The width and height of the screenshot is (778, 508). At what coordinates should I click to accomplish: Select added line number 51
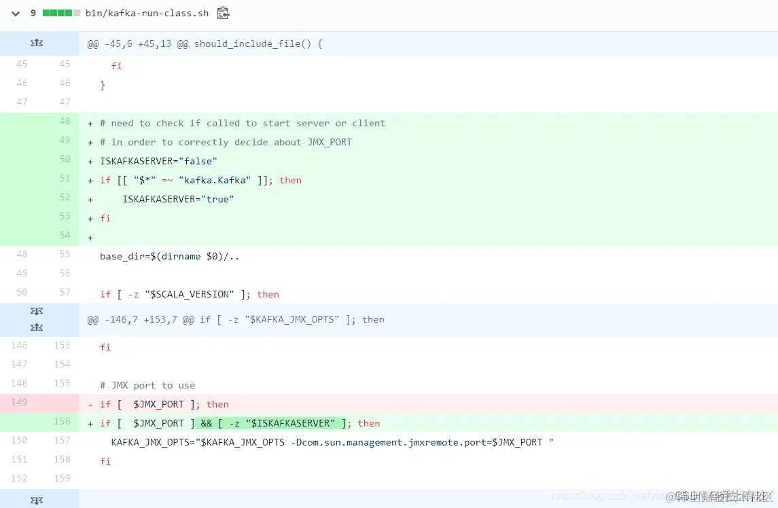point(65,178)
